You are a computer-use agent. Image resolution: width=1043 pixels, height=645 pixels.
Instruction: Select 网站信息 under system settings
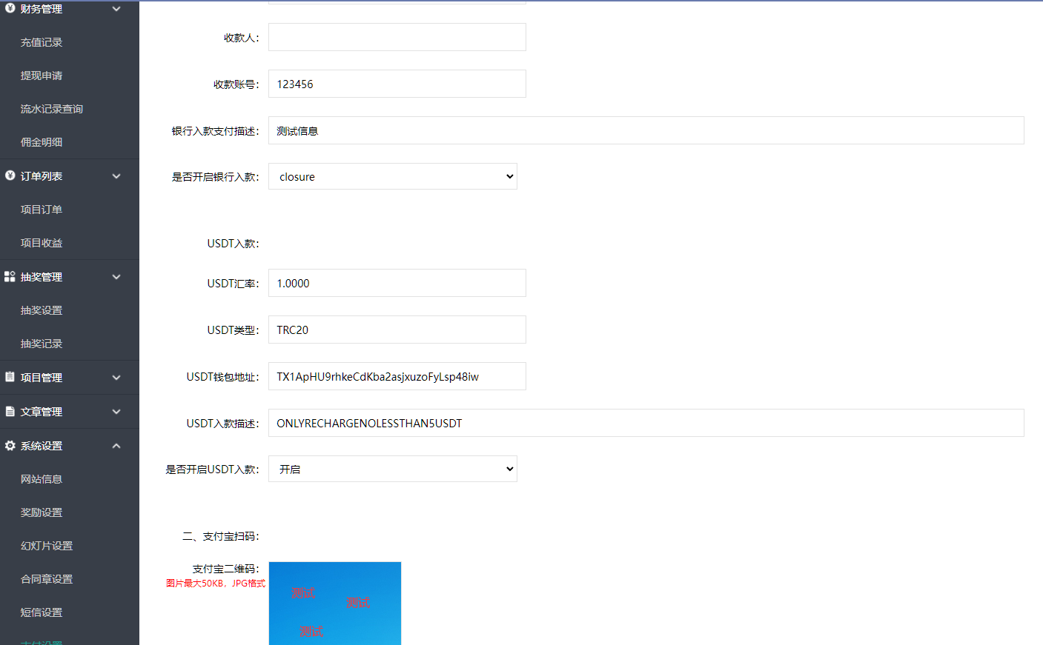pos(42,479)
